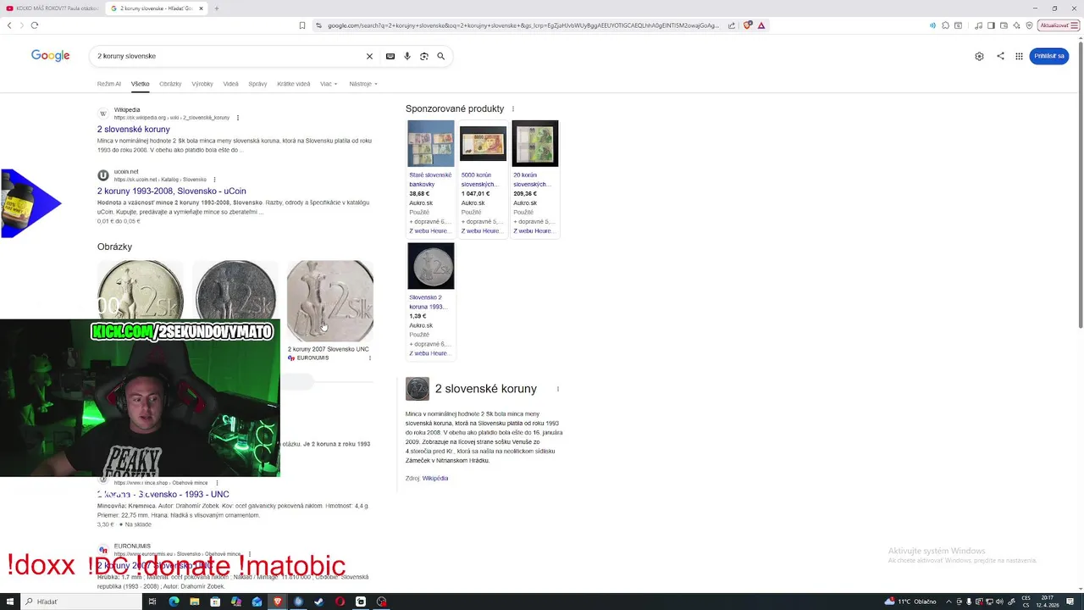Viewport: 1084px width, 610px height.
Task: Open more options for ucoin.net result
Action: (x=214, y=180)
